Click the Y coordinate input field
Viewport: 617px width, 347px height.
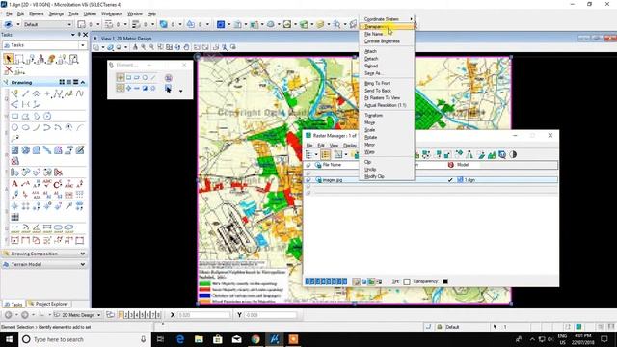tap(271, 315)
